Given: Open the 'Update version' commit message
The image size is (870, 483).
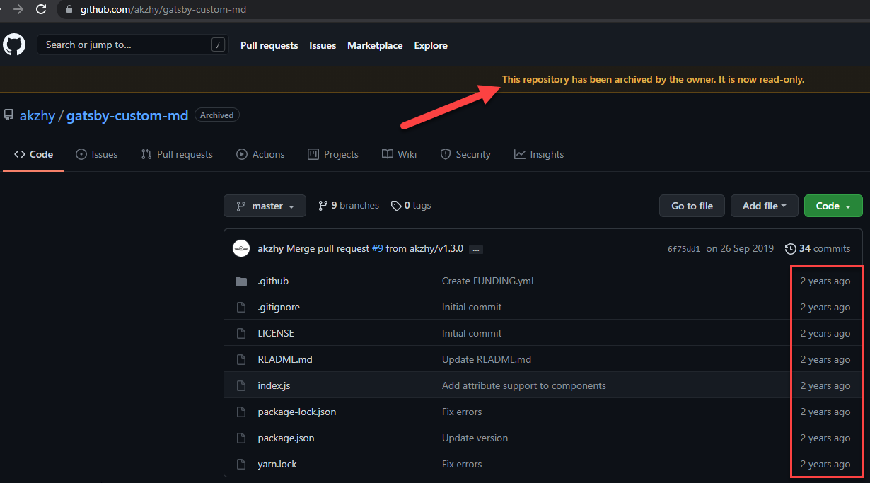Looking at the screenshot, I should click(x=475, y=438).
